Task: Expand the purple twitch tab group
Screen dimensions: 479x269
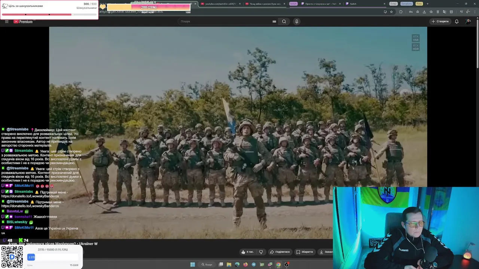Action: 293,4
